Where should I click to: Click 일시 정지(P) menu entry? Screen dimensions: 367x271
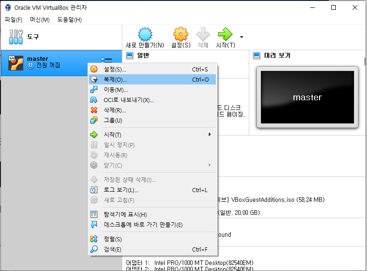click(153, 145)
